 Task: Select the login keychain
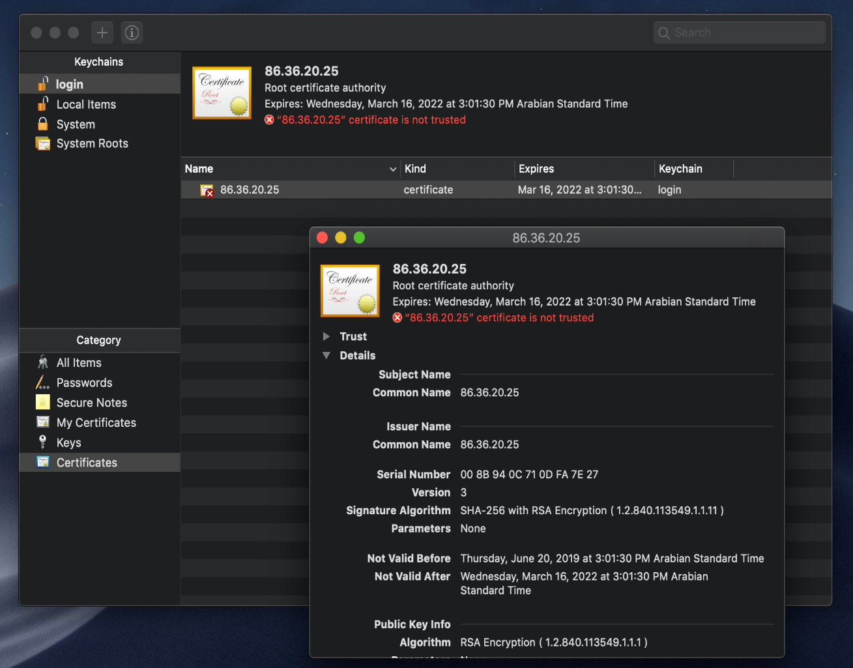tap(100, 84)
